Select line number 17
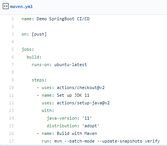 11,141
